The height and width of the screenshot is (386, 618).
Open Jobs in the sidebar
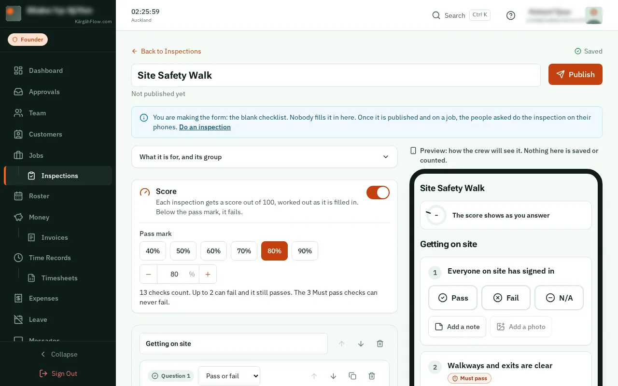coord(58,155)
